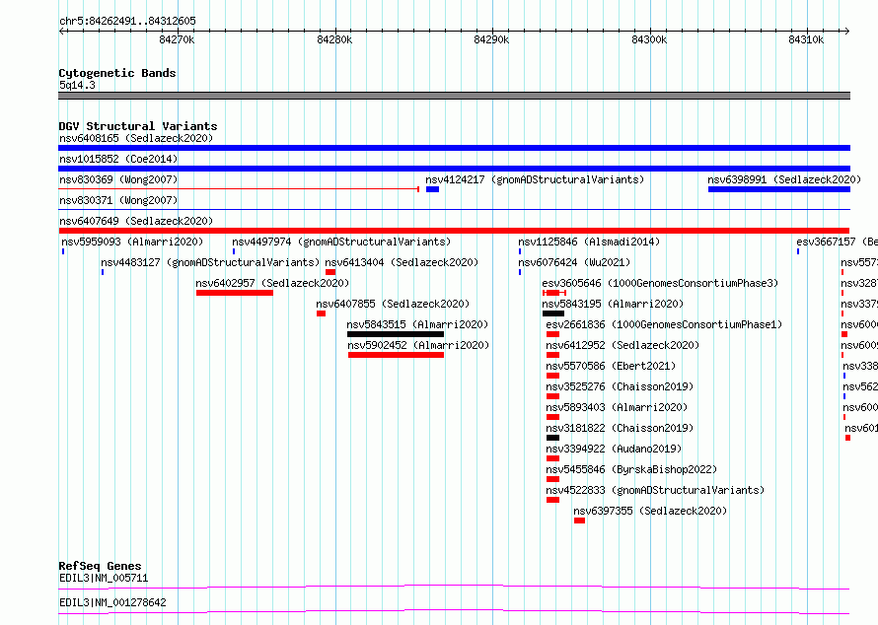Click the nsv5902452 (Almarri2020) red bar
The image size is (878, 625).
coord(396,355)
